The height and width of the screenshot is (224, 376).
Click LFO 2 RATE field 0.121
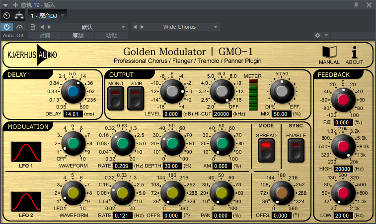(123, 216)
